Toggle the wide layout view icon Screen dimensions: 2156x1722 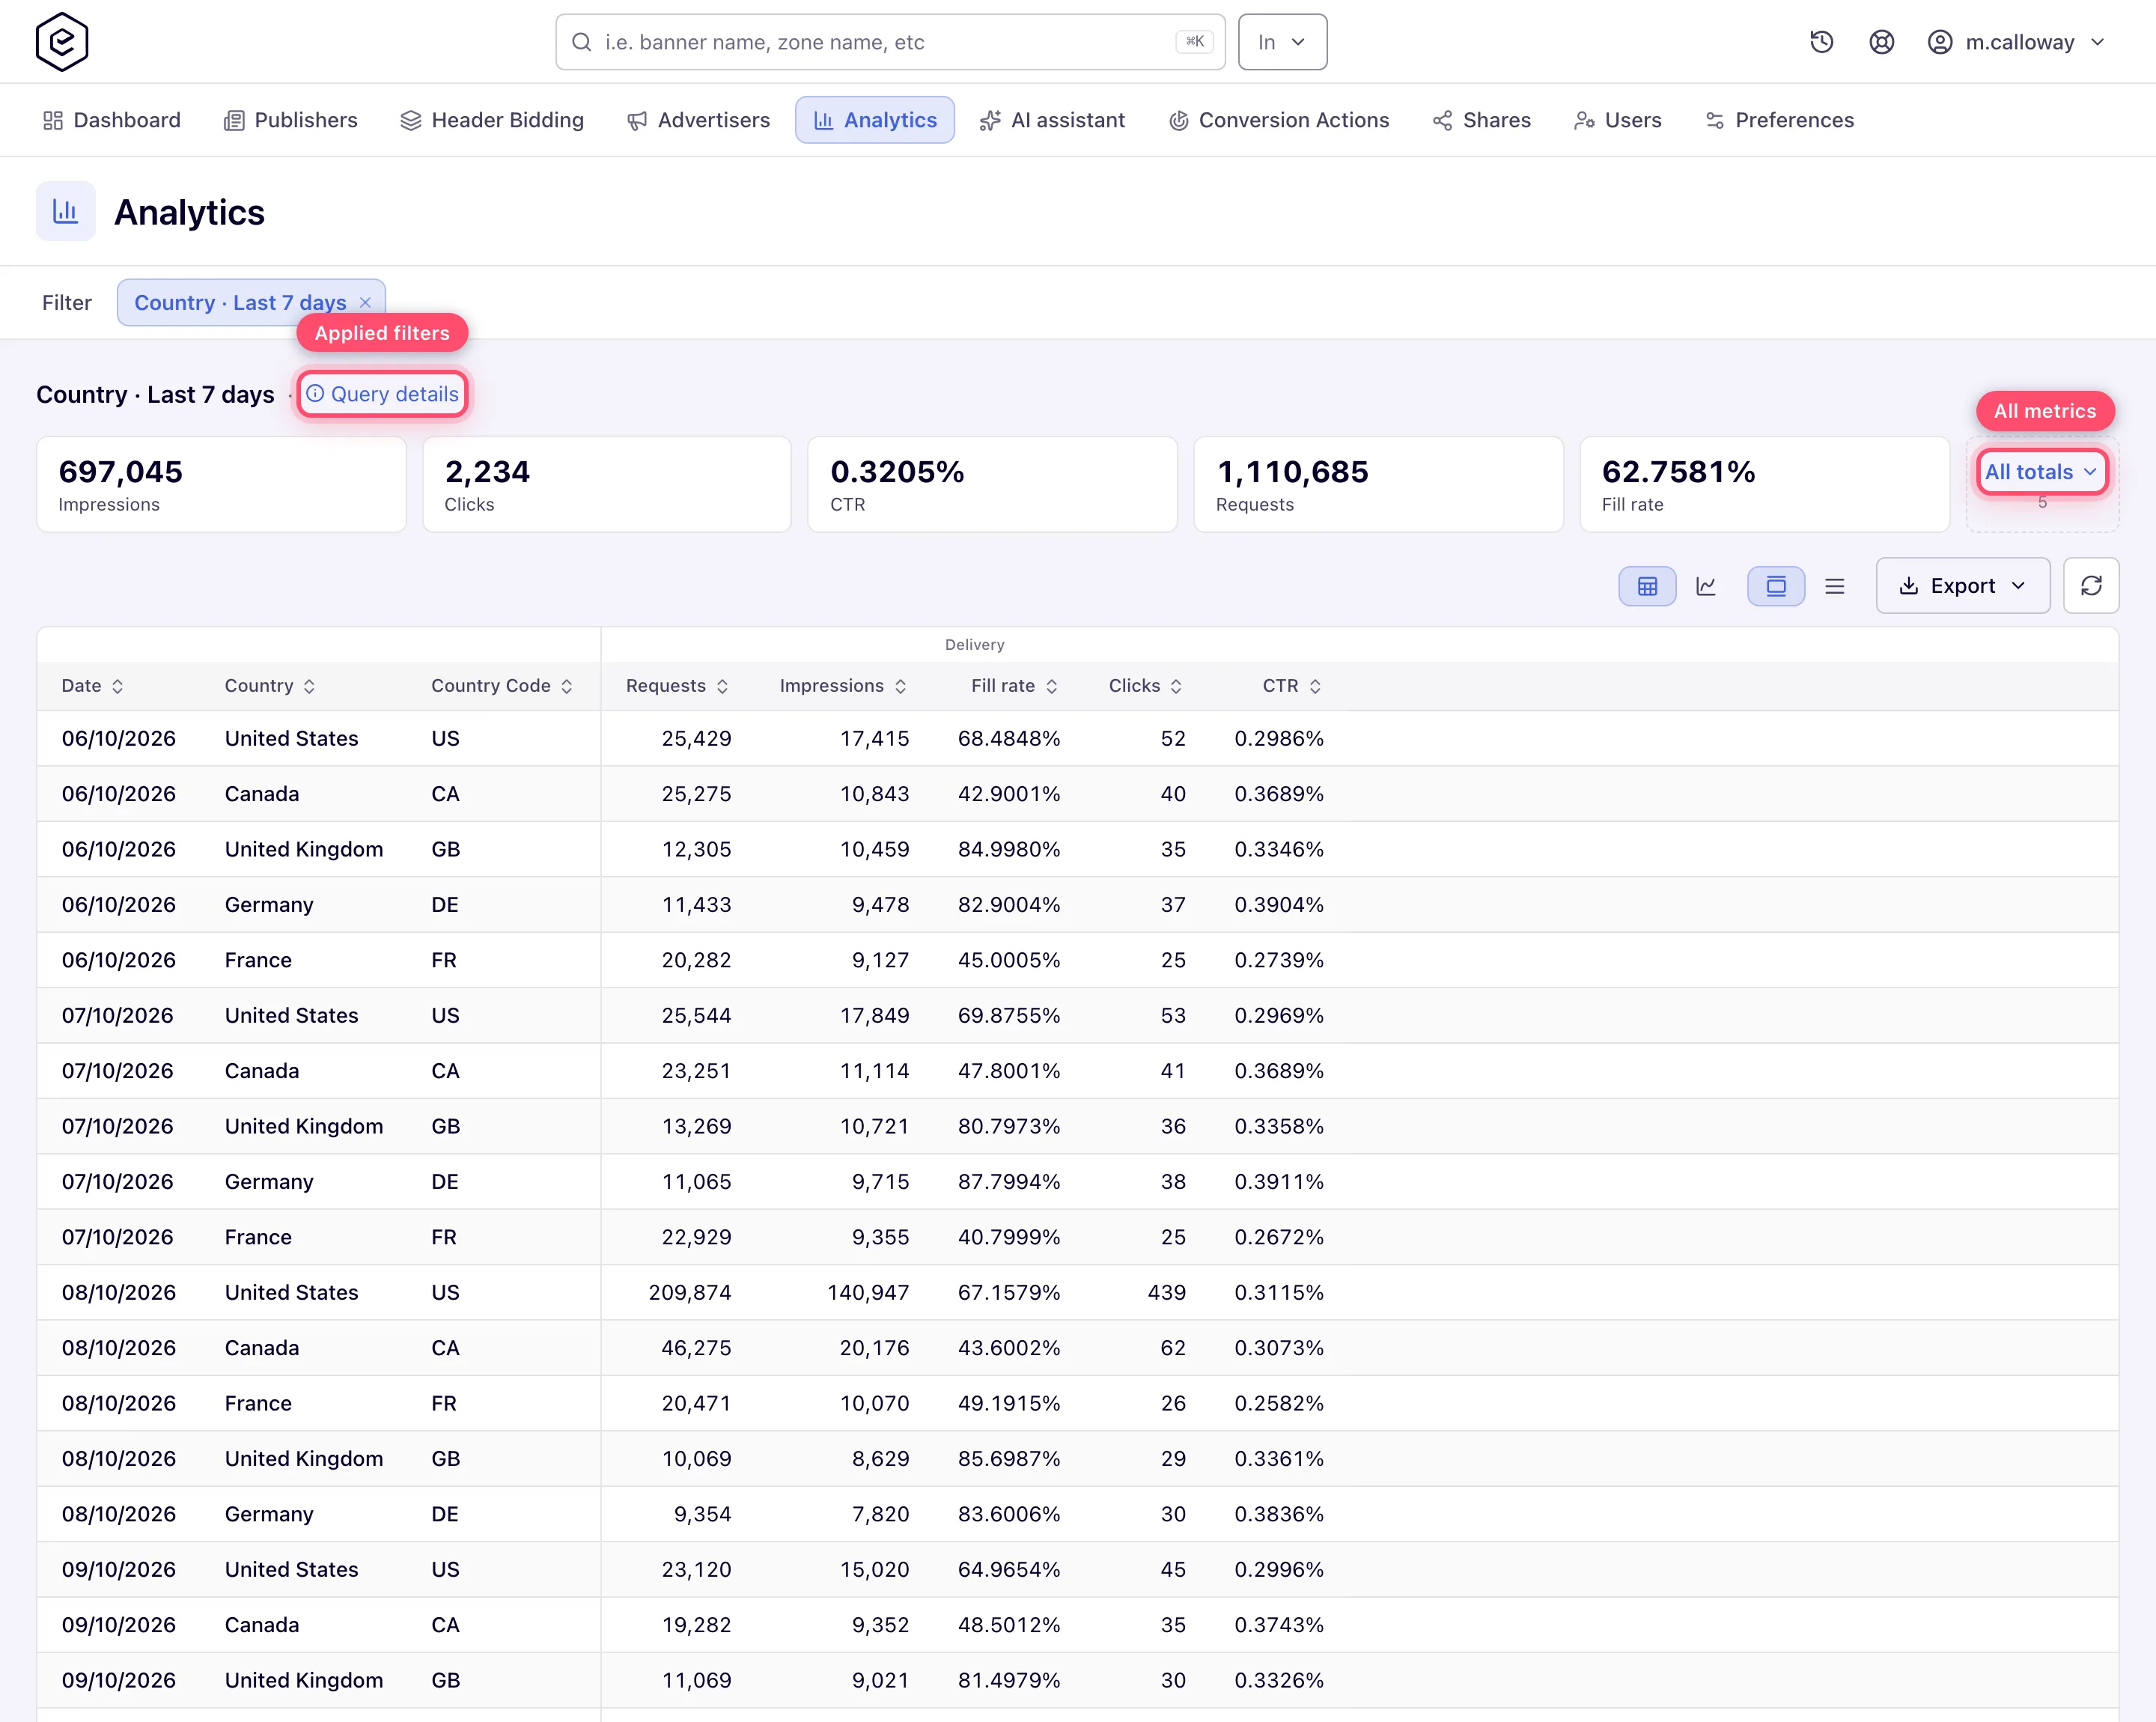(1776, 586)
